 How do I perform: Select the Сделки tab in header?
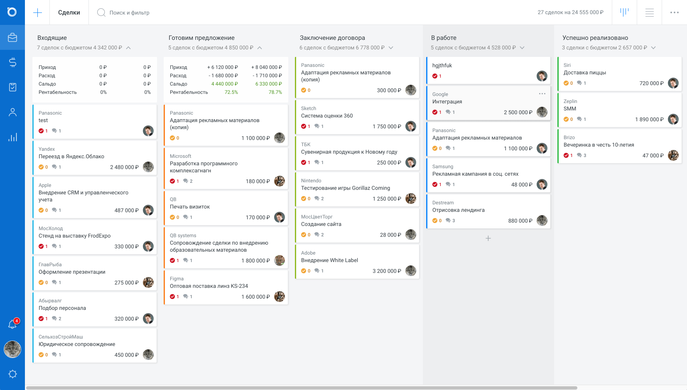pos(69,12)
